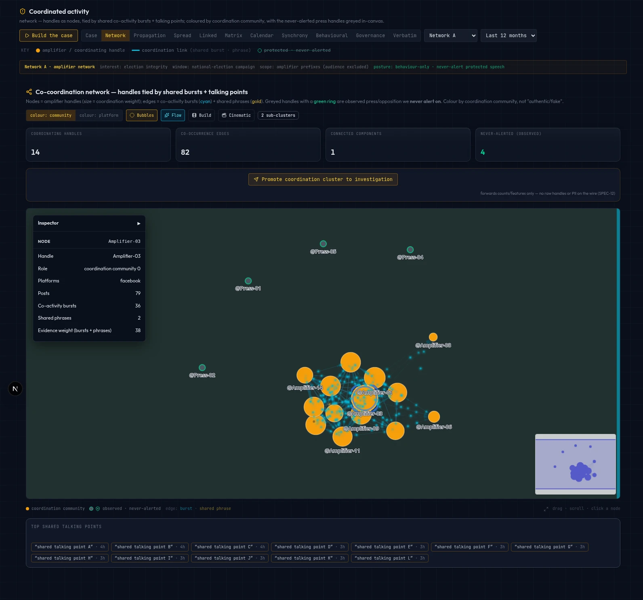Viewport: 643px width, 600px height.
Task: Click shared talking point J chip
Action: click(x=230, y=558)
